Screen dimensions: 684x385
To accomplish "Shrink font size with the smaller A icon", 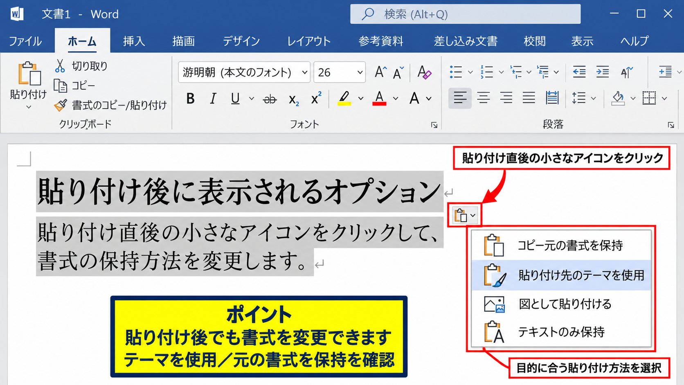I will click(x=398, y=73).
